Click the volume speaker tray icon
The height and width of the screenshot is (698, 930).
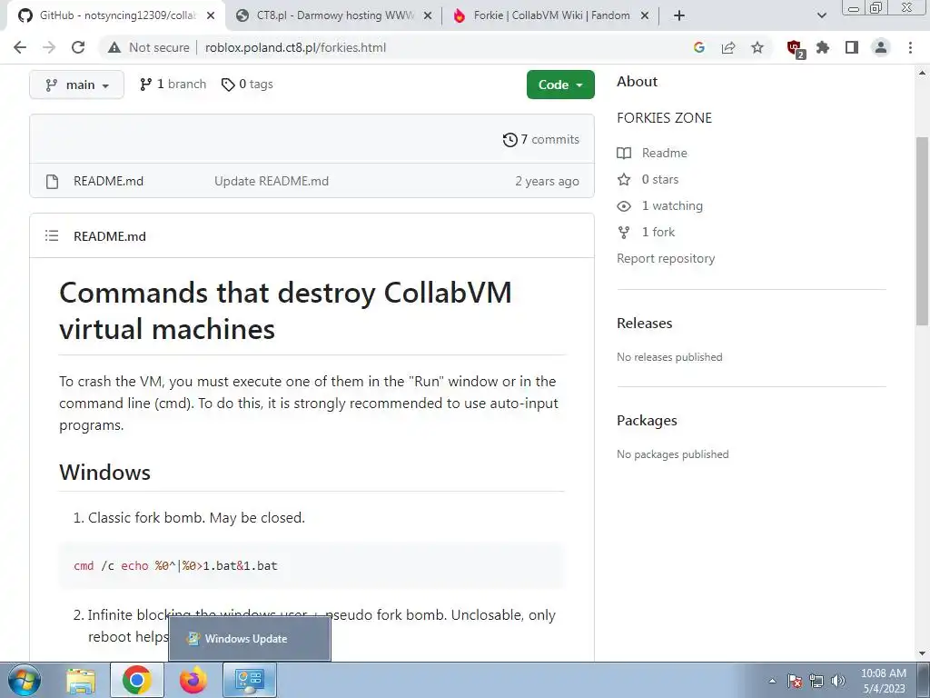pos(838,681)
